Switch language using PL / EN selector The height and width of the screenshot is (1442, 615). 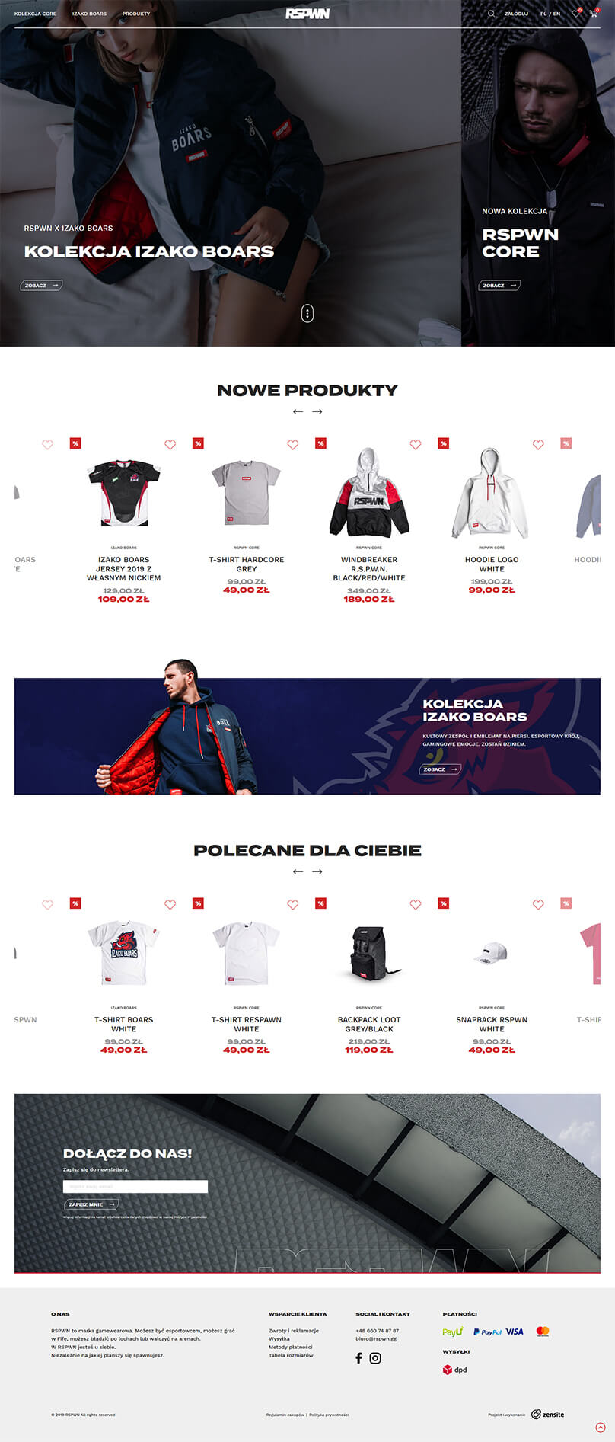550,14
